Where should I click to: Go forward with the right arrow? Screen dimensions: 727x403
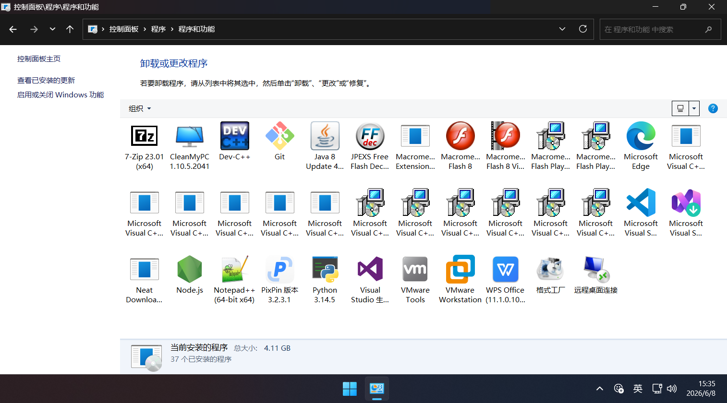[x=34, y=29]
